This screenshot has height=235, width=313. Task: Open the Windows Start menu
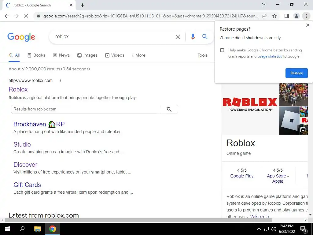pos(7,229)
